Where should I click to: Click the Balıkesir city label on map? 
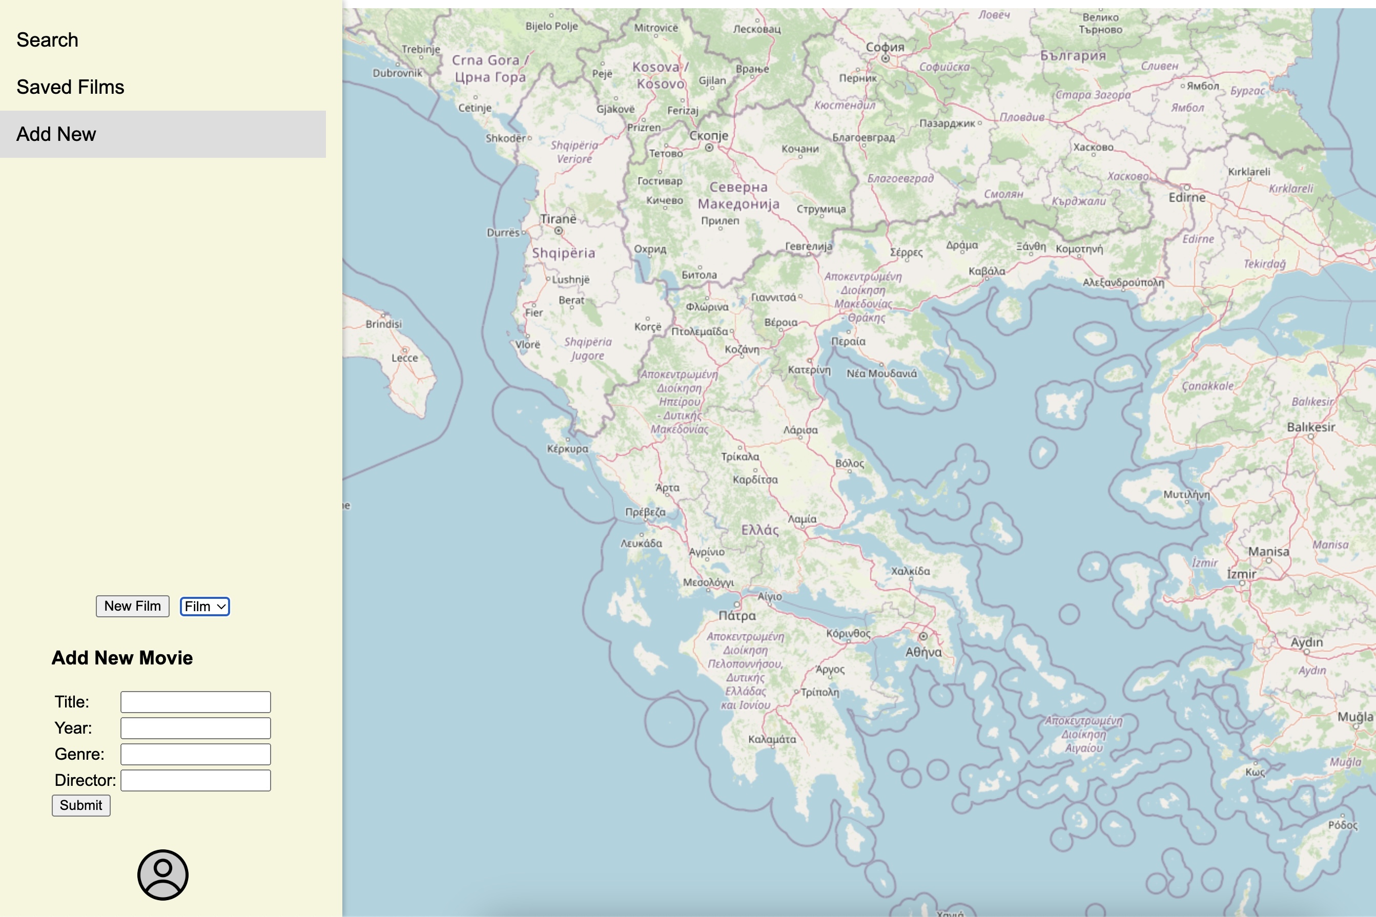(x=1310, y=427)
